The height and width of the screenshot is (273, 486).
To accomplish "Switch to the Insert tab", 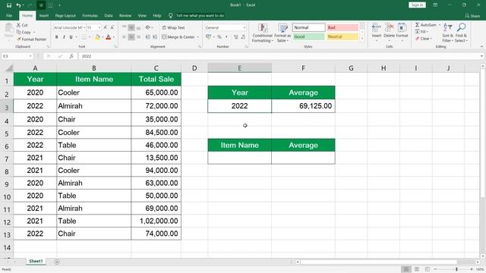I will [x=44, y=15].
